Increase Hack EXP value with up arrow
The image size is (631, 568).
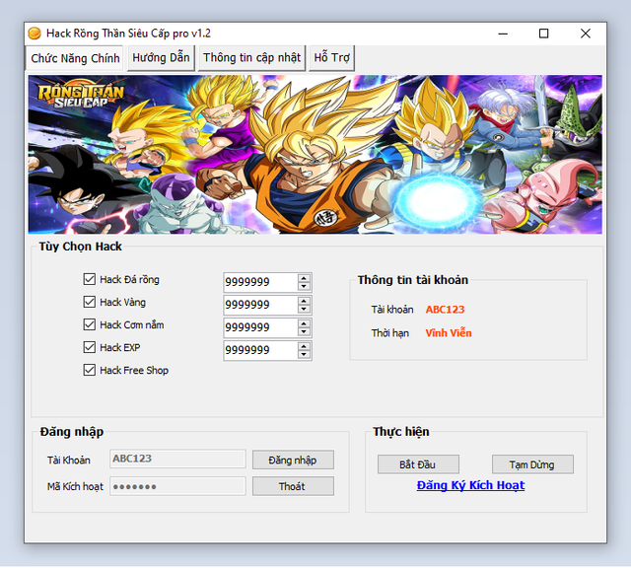click(305, 346)
